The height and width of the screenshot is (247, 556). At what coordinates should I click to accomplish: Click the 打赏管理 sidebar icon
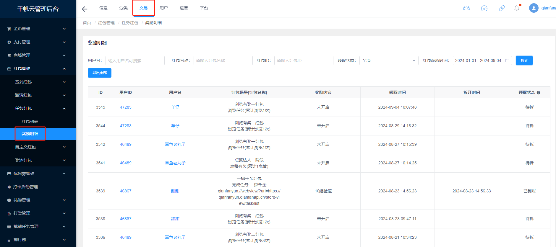9,213
